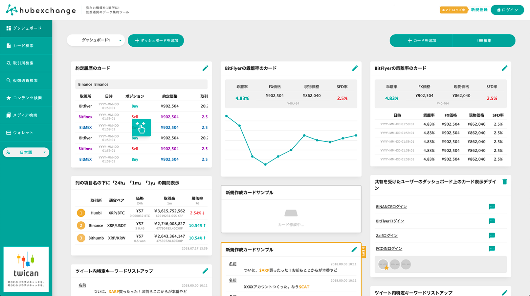The height and width of the screenshot is (296, 530).
Task: Click the 取引高 column header
Action: (x=169, y=198)
